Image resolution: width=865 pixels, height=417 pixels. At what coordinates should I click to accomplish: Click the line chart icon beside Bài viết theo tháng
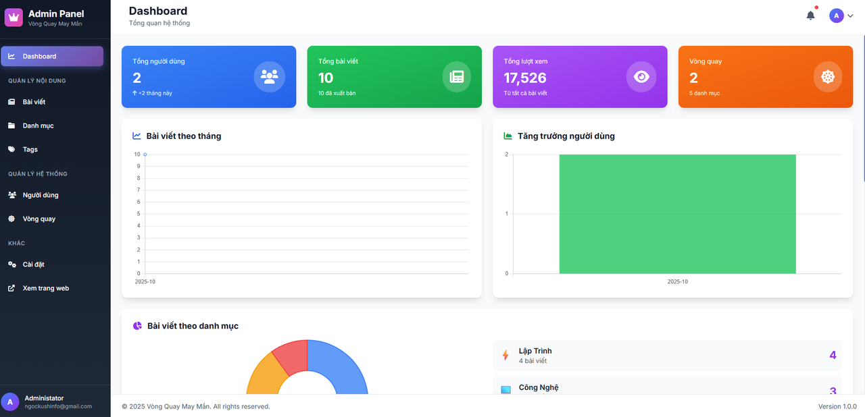(x=137, y=136)
